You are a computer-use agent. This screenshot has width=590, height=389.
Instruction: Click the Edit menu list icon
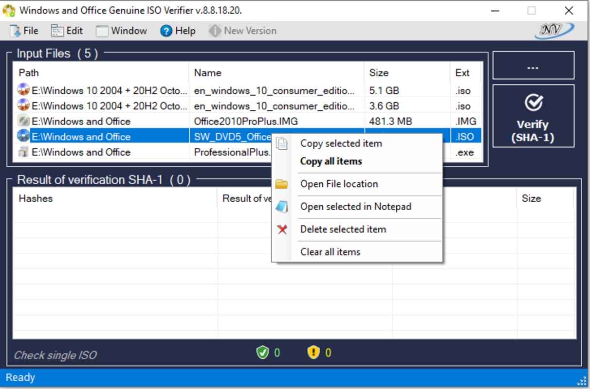pyautogui.click(x=57, y=31)
